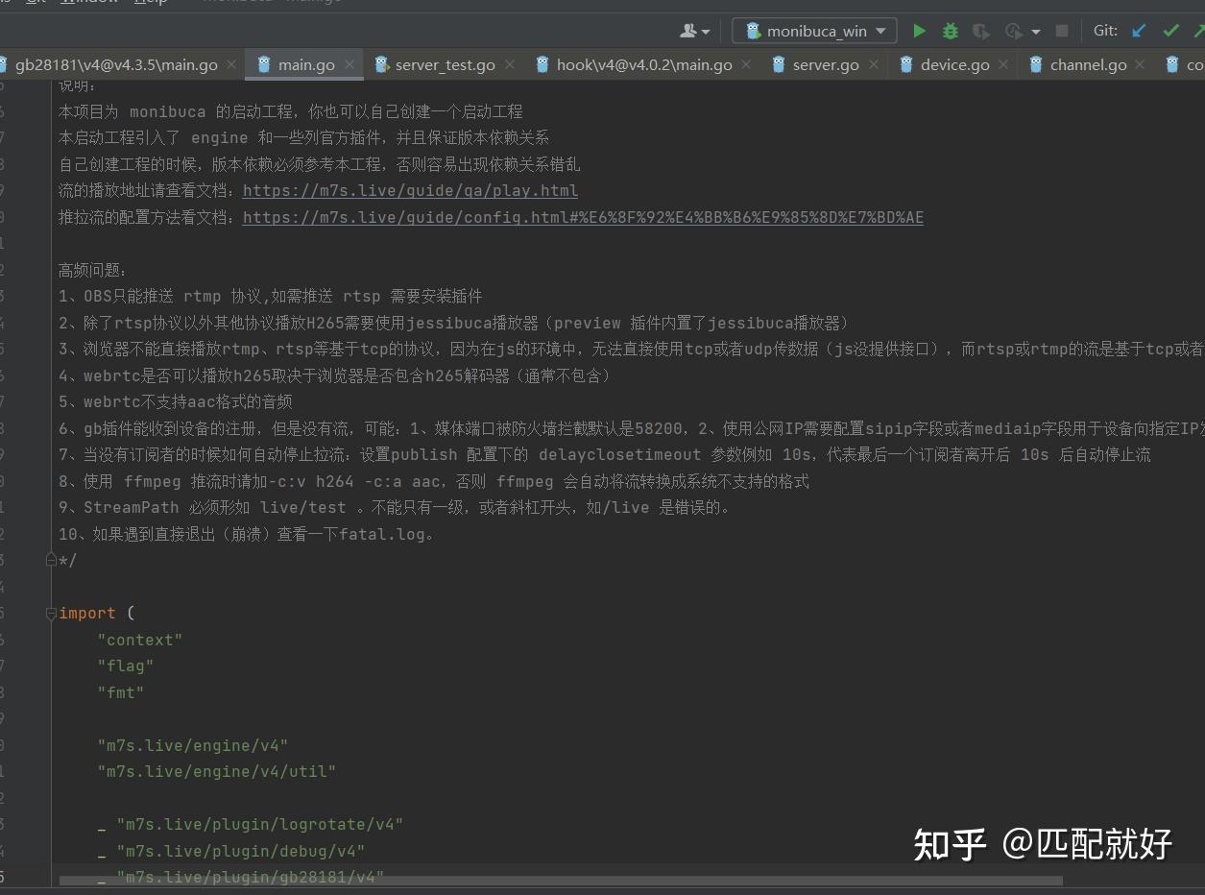This screenshot has height=895, width=1205.
Task: Close the server_test.go tab
Action: tap(510, 64)
